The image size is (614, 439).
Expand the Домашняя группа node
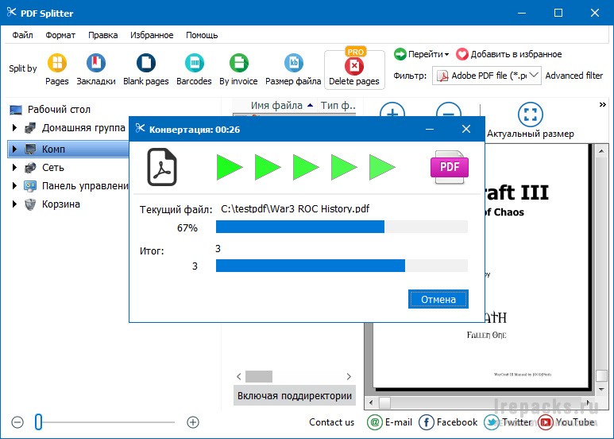point(14,127)
